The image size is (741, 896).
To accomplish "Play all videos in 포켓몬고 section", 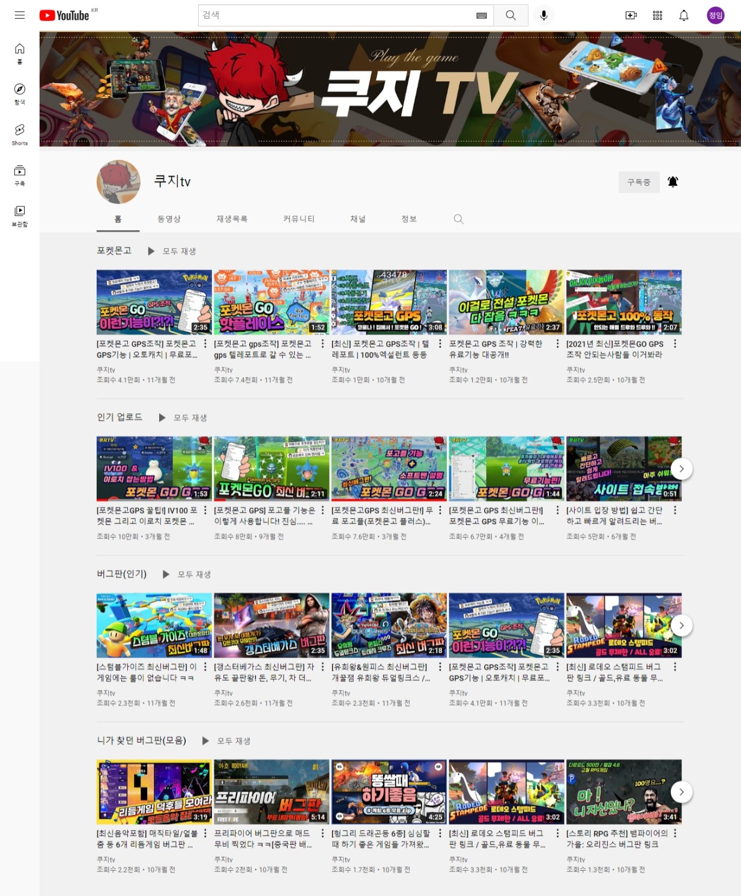I will 172,251.
